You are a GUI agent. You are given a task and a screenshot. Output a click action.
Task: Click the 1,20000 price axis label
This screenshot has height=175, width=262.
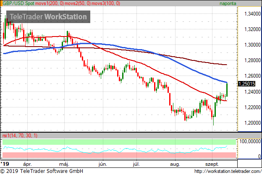point(252,123)
